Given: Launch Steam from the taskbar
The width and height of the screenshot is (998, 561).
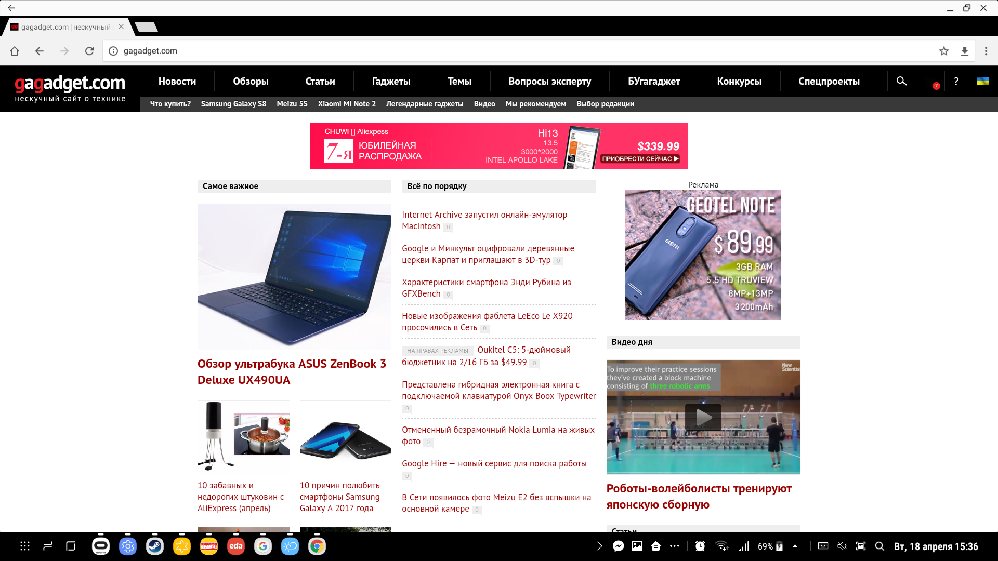Looking at the screenshot, I should pyautogui.click(x=155, y=546).
